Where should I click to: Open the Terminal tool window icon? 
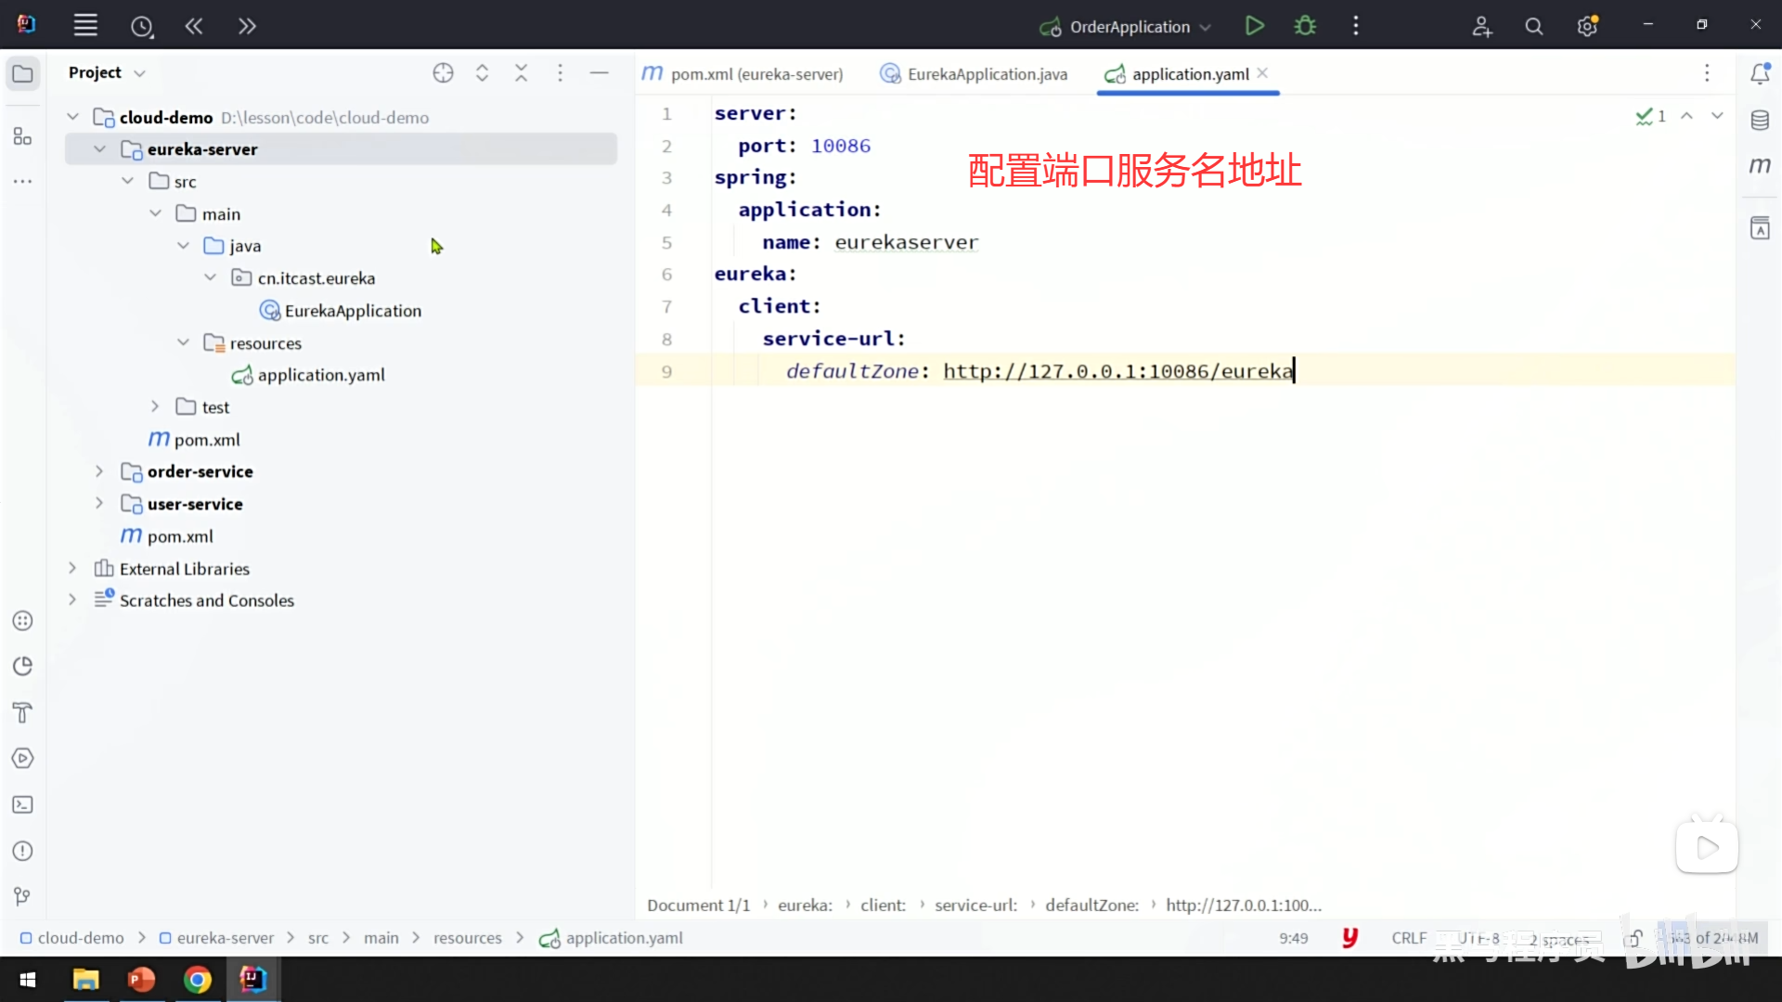pos(22,804)
